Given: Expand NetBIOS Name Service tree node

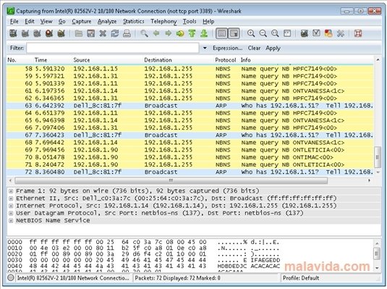Looking at the screenshot, I should coord(11,221).
